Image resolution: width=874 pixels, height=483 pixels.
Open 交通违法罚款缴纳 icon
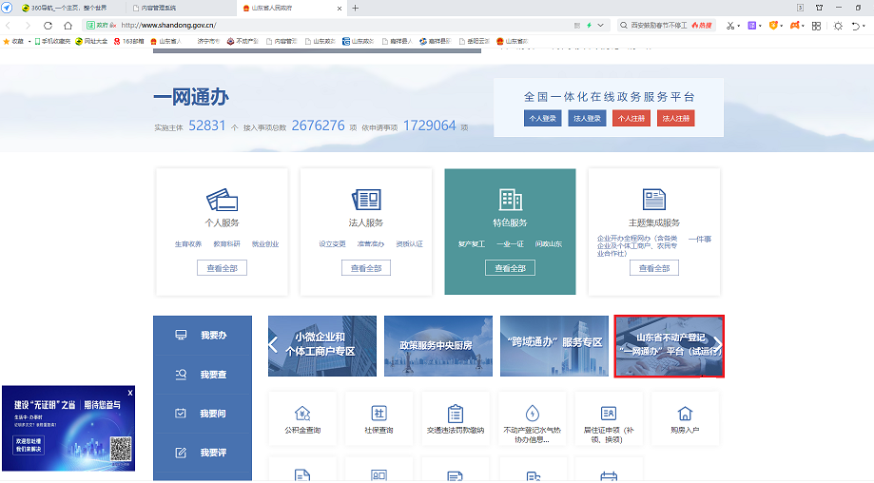[456, 414]
